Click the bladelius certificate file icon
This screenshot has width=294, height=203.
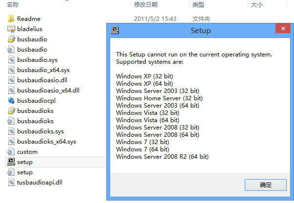pyautogui.click(x=11, y=29)
